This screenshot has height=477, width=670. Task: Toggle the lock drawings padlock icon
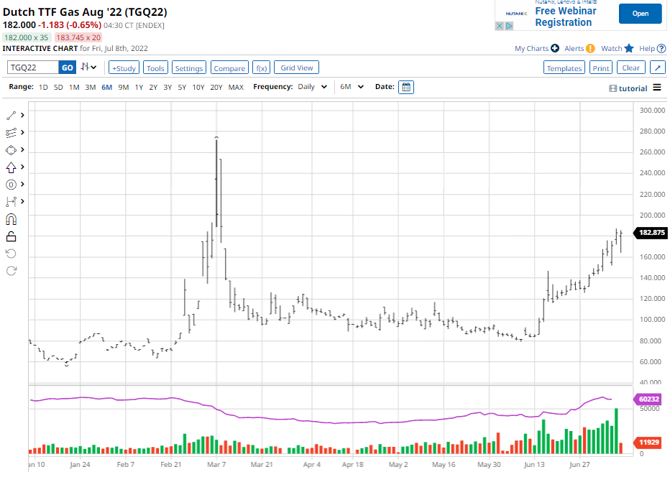coord(11,236)
